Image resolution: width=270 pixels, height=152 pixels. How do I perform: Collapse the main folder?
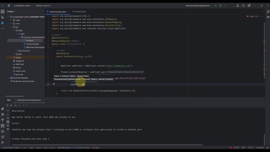[x=14, y=30]
